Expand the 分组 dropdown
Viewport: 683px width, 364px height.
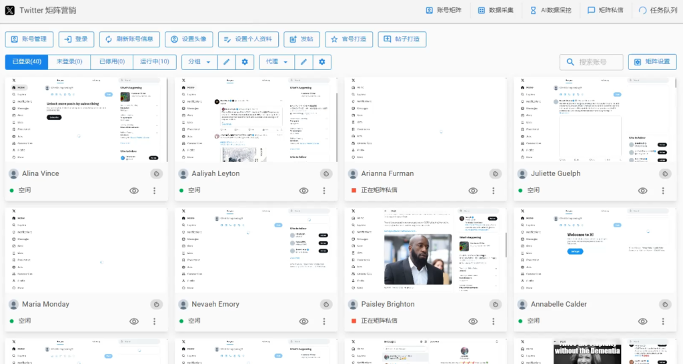pyautogui.click(x=199, y=62)
